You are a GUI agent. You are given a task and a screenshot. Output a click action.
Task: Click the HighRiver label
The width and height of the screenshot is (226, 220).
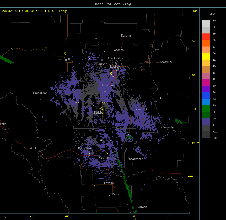pyautogui.click(x=113, y=194)
